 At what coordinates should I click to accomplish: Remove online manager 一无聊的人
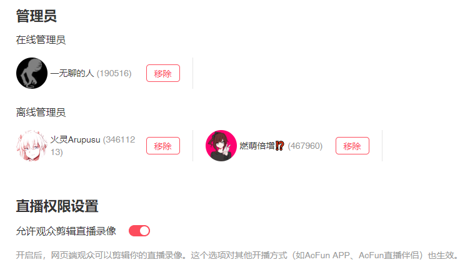pos(163,73)
